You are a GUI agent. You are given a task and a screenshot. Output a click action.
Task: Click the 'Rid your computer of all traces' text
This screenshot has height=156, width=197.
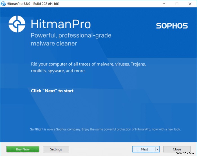(x=88, y=67)
